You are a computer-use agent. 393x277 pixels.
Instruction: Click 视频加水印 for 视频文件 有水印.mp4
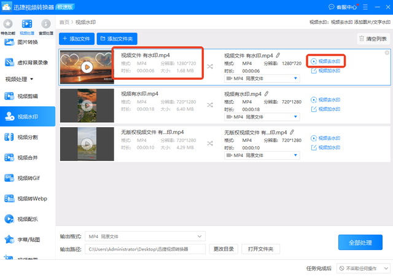click(x=325, y=71)
